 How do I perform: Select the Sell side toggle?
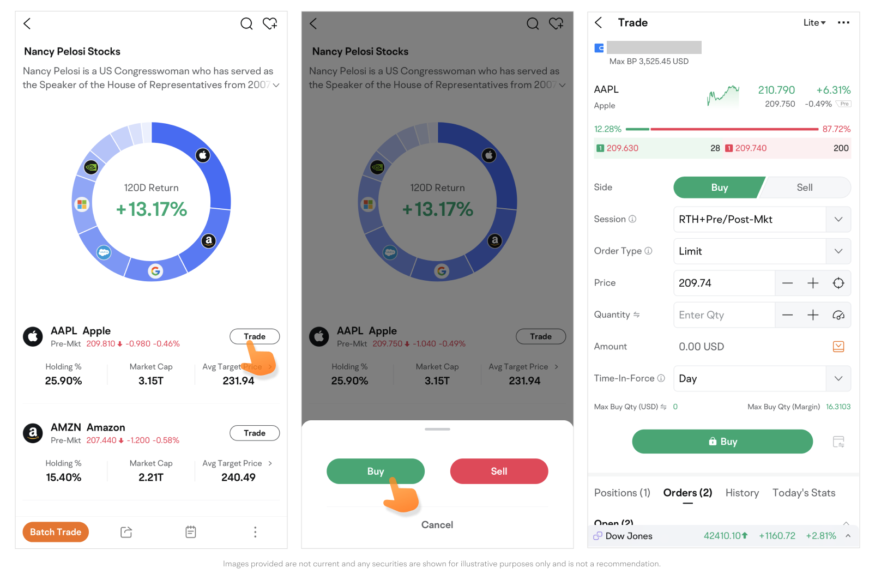point(804,188)
